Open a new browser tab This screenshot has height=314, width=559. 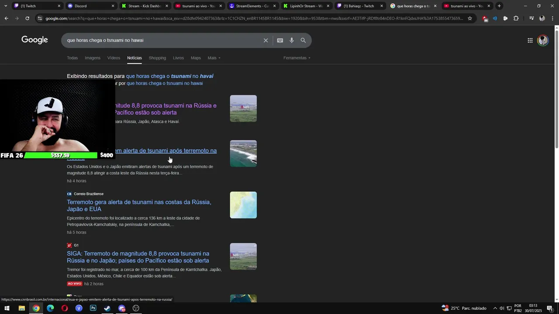click(499, 6)
